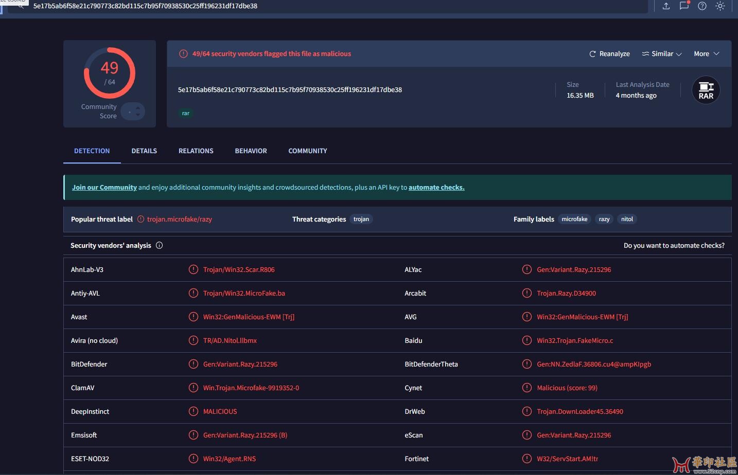
Task: Click the alert icon in the AVG row
Action: click(527, 317)
